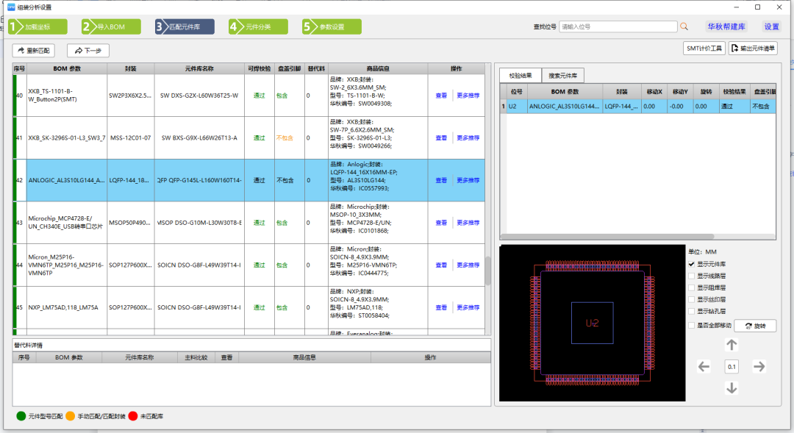Click the 查找位号 search input field

click(618, 26)
